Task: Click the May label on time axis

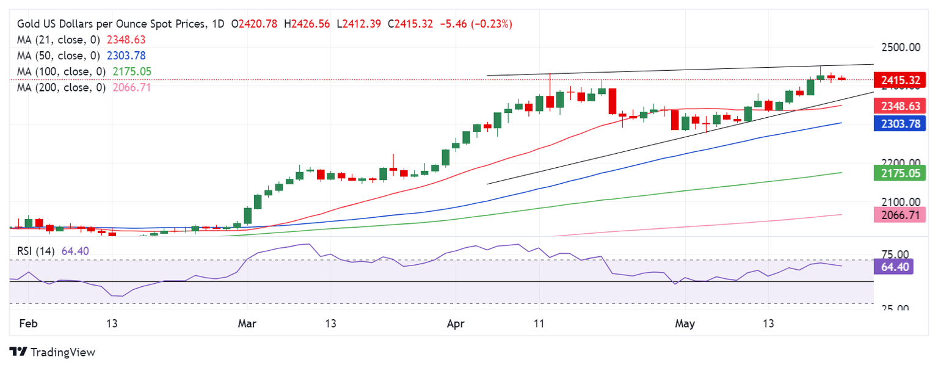Action: pyautogui.click(x=685, y=323)
